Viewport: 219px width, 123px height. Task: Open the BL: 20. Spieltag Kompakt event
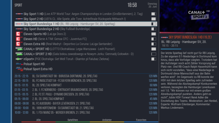[86, 85]
